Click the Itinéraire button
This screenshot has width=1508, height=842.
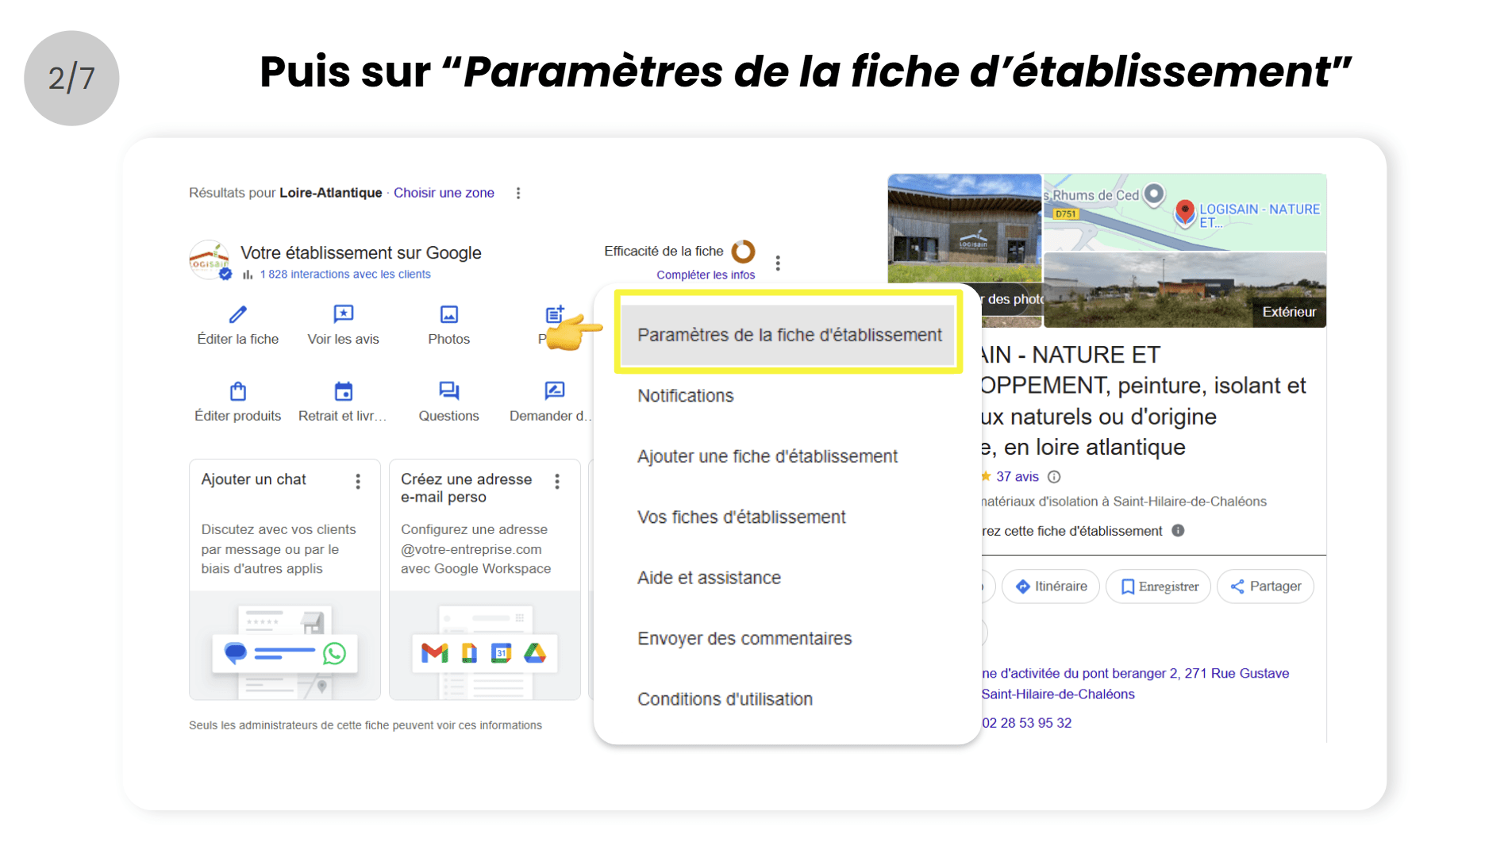pos(1051,586)
